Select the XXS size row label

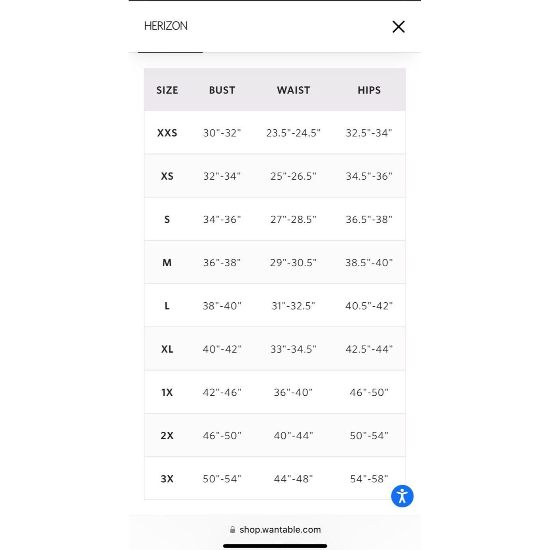click(x=167, y=133)
